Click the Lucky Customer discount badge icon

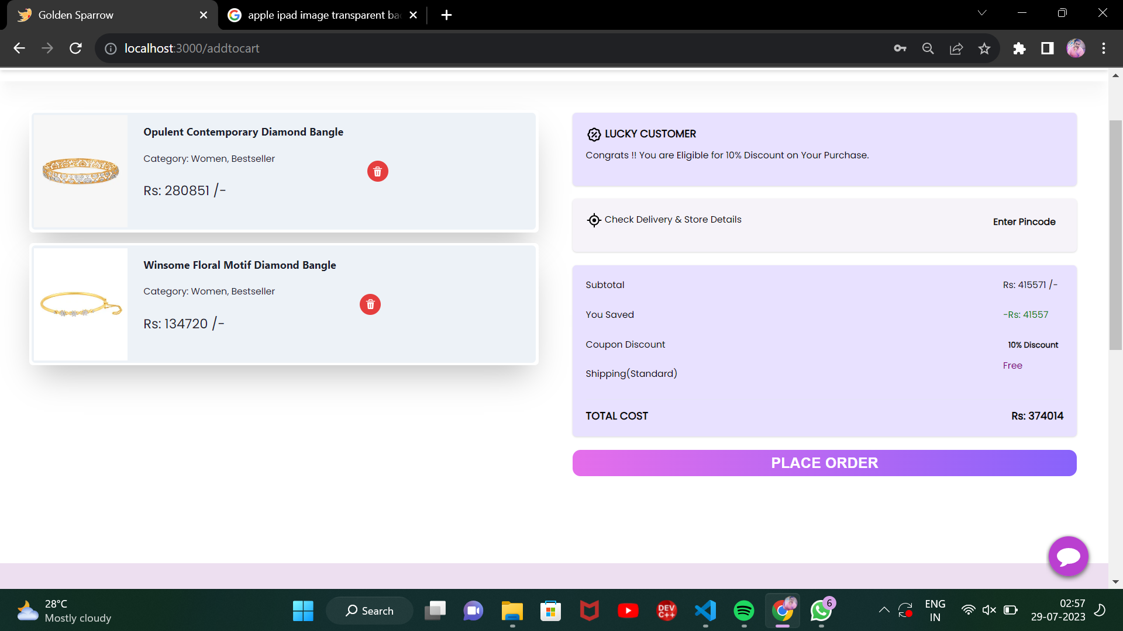coord(594,134)
